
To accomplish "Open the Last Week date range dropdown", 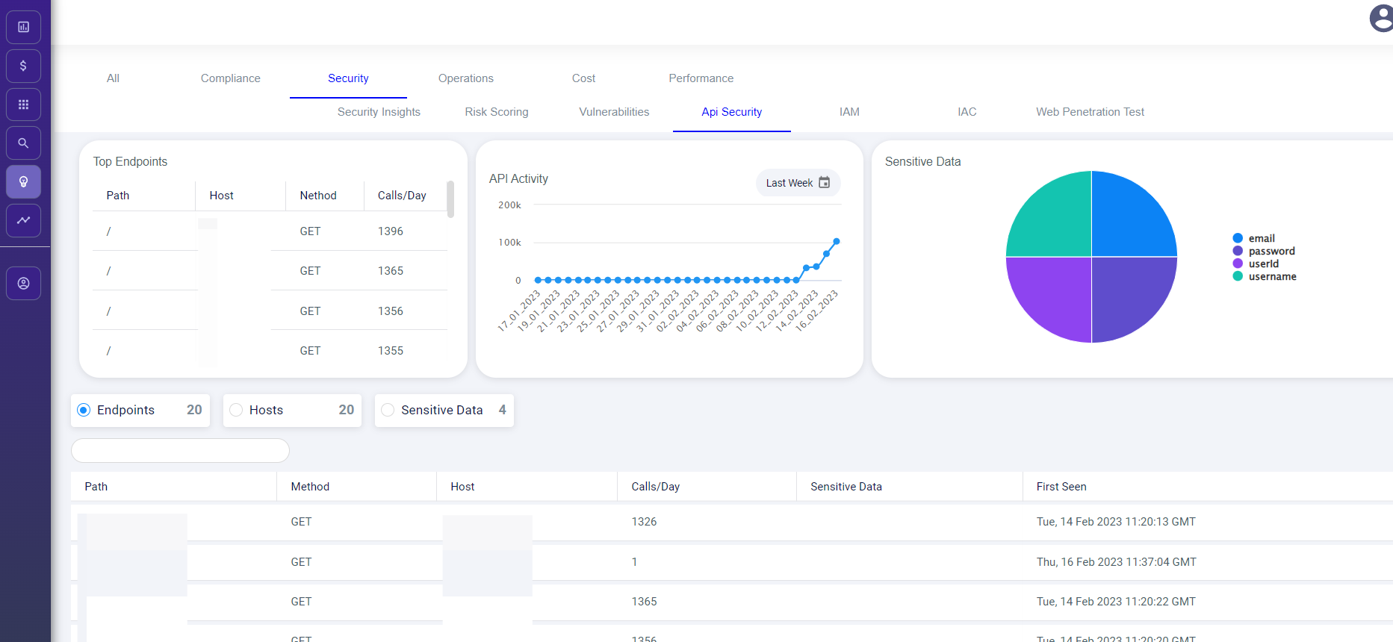I will pyautogui.click(x=798, y=183).
